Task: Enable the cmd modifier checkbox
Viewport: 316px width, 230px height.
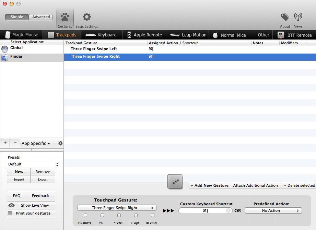Action: point(153,215)
